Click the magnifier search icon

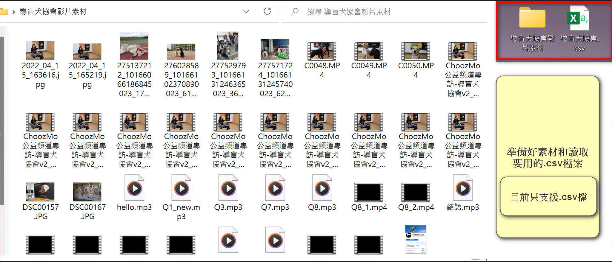295,12
